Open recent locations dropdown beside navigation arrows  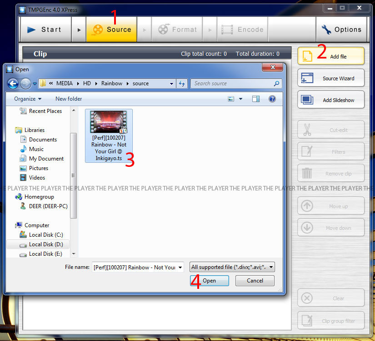[35, 84]
